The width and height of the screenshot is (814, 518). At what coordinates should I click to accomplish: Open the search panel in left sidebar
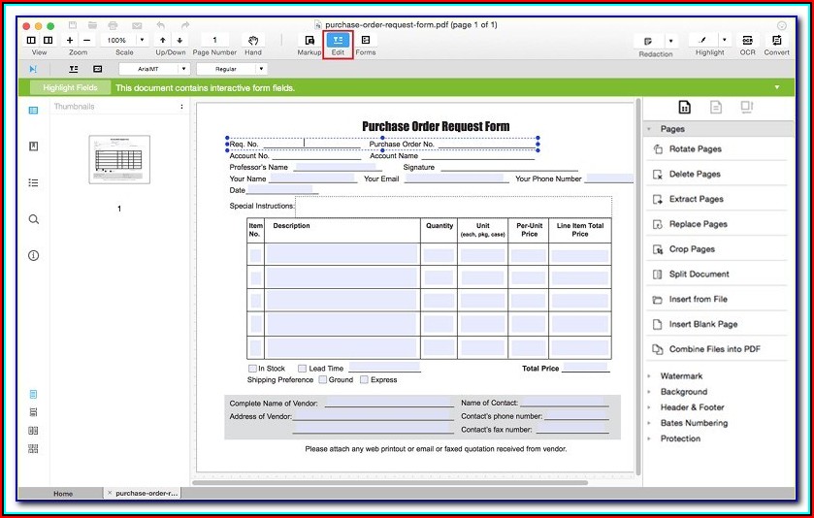[x=34, y=219]
